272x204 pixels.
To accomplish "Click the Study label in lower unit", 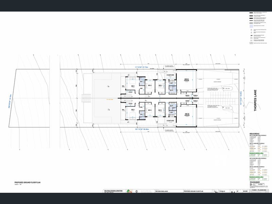I will 130,104.
